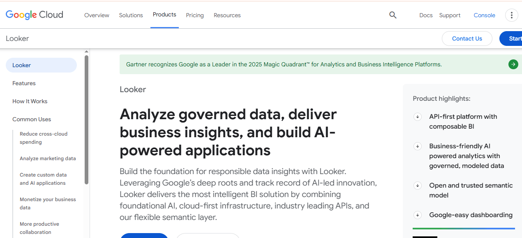Click the sidebar vertical scrollbar
This screenshot has width=522, height=238.
coord(86,120)
